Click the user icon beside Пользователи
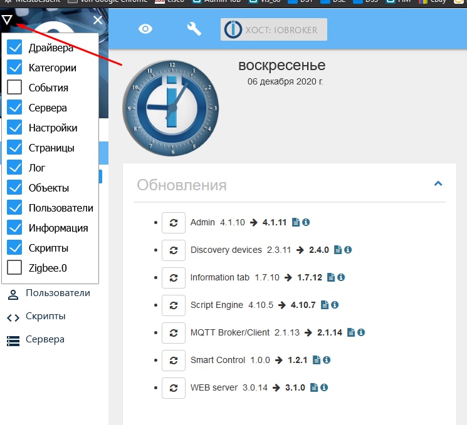This screenshot has width=467, height=425. [13, 295]
